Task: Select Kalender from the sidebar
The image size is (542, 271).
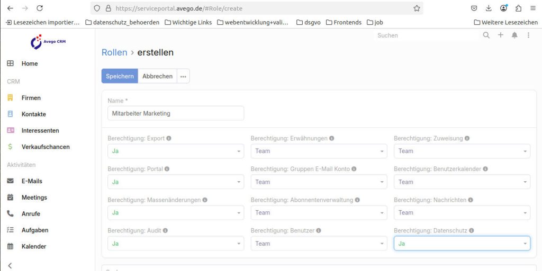Action: [x=33, y=247]
